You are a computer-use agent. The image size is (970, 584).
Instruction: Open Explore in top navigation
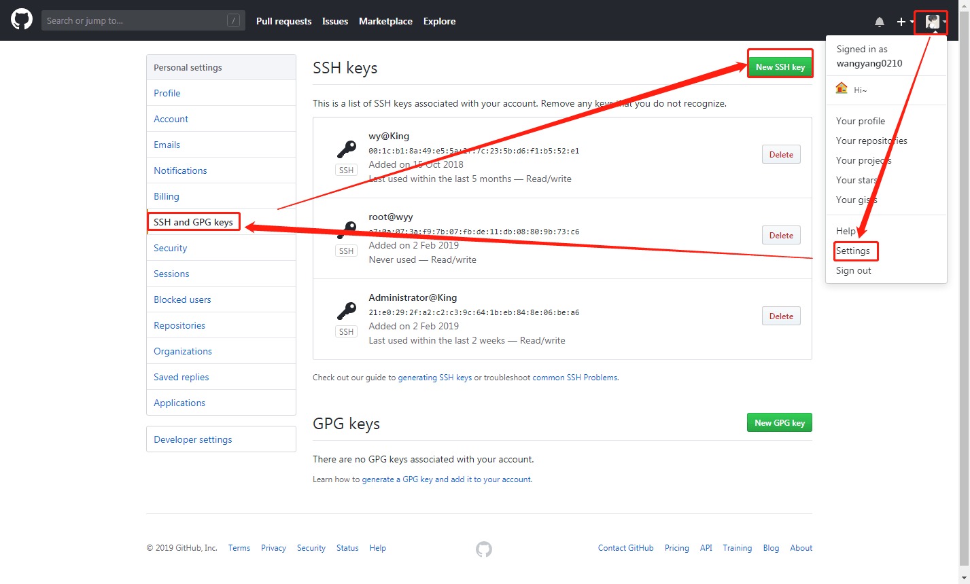click(x=439, y=21)
